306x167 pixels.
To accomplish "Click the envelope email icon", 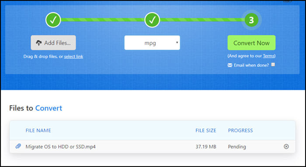I will click(230, 65).
